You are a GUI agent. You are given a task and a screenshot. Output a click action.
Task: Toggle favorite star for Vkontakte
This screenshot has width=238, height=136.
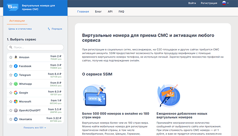click(x=11, y=119)
